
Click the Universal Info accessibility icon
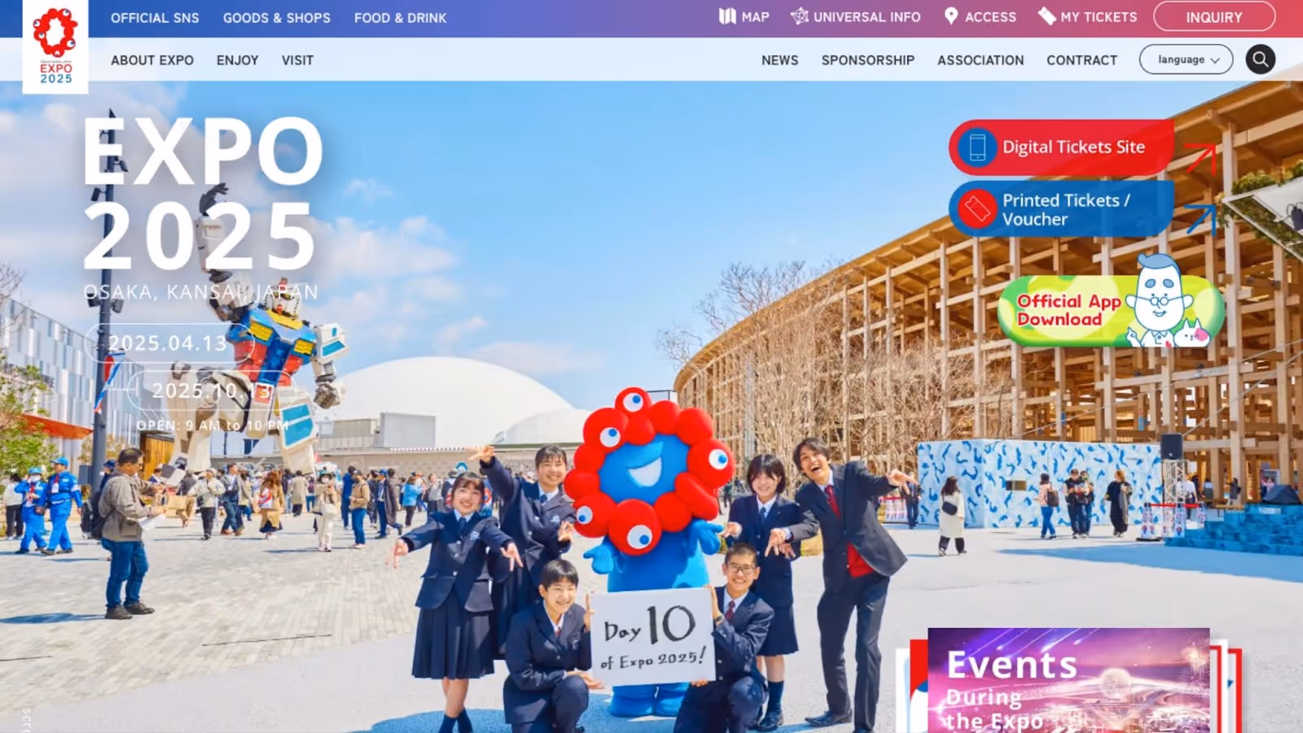tap(800, 16)
